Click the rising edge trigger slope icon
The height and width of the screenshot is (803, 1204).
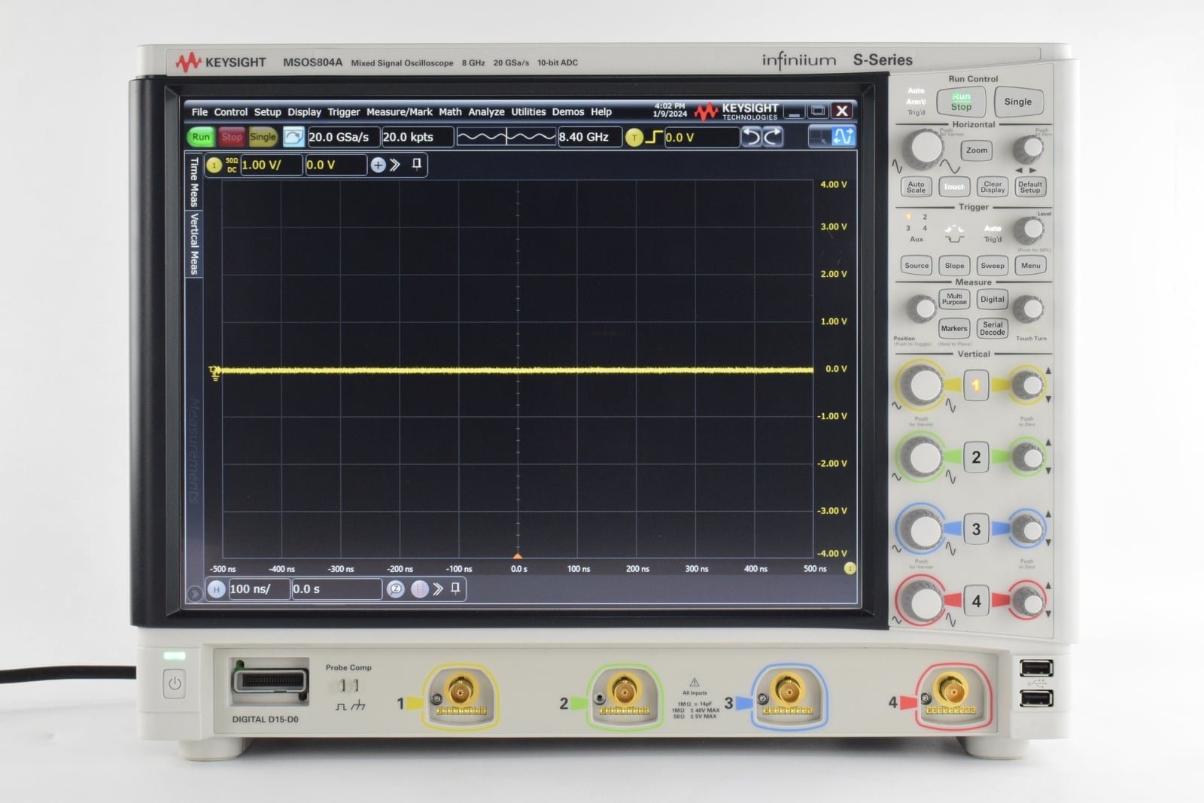654,137
